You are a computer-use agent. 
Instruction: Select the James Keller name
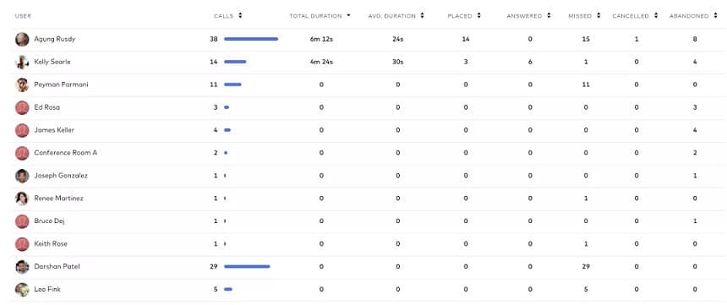coord(54,130)
